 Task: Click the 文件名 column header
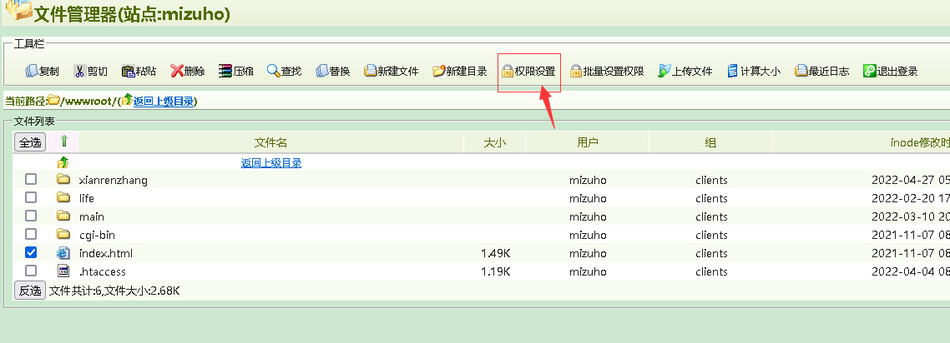point(270,142)
